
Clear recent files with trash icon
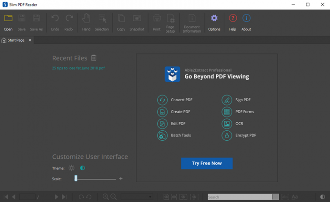click(94, 58)
